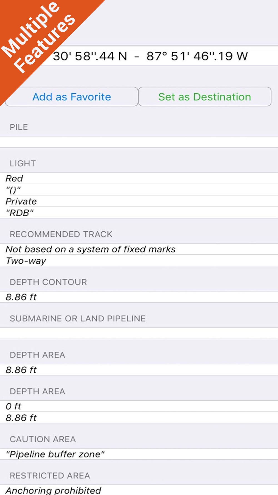The height and width of the screenshot is (495, 278).
Task: Select the Anchoring prohibited row
Action: click(139, 490)
